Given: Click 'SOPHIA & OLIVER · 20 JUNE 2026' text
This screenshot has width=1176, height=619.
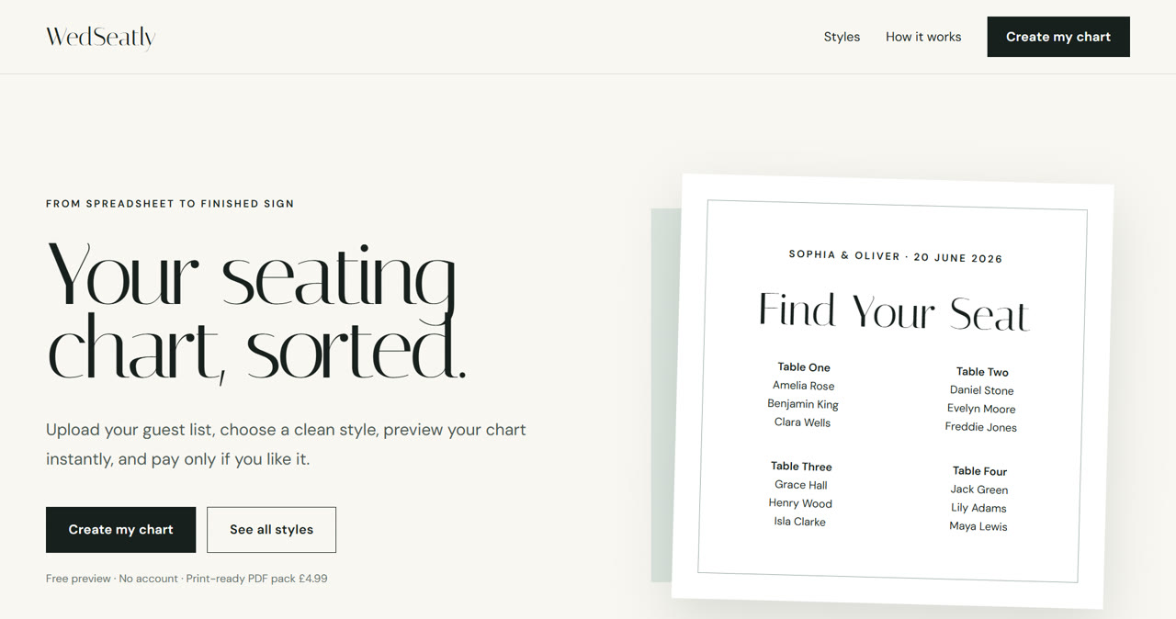Looking at the screenshot, I should (x=896, y=257).
